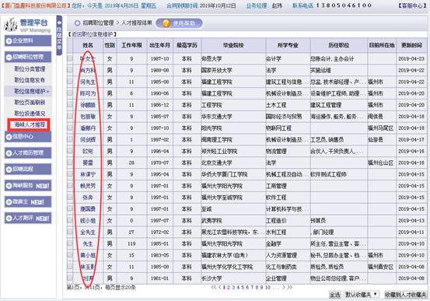Image resolution: width=430 pixels, height=301 pixels.
Task: Go to page 10 of results
Action: 267,287
